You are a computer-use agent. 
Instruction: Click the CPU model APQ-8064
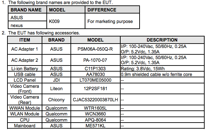tap(95, 120)
